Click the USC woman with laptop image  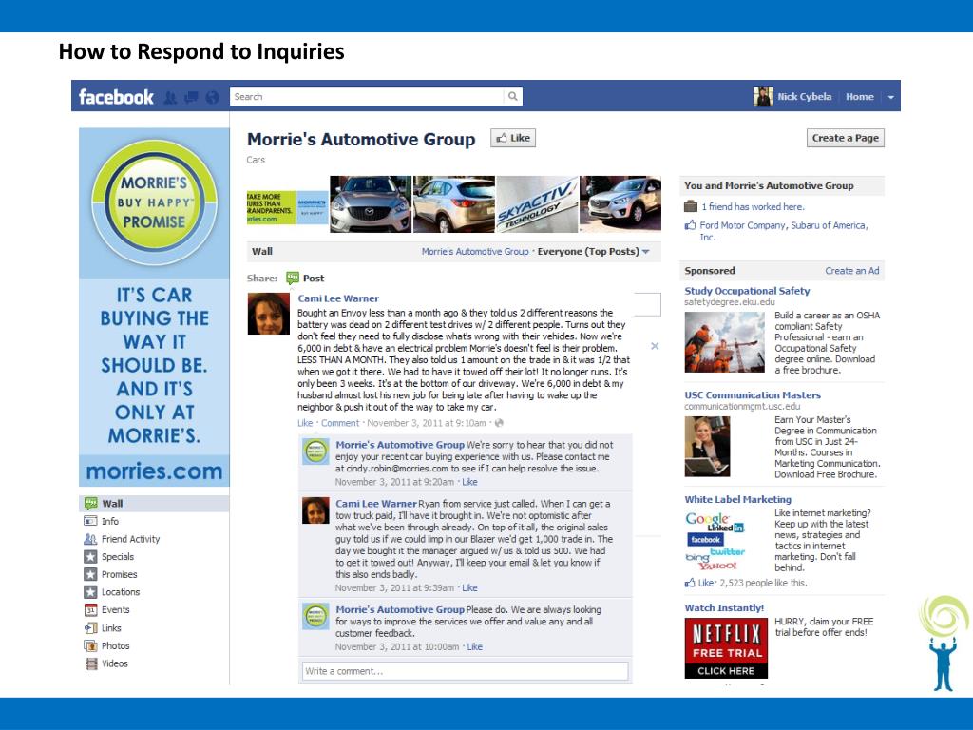(707, 447)
